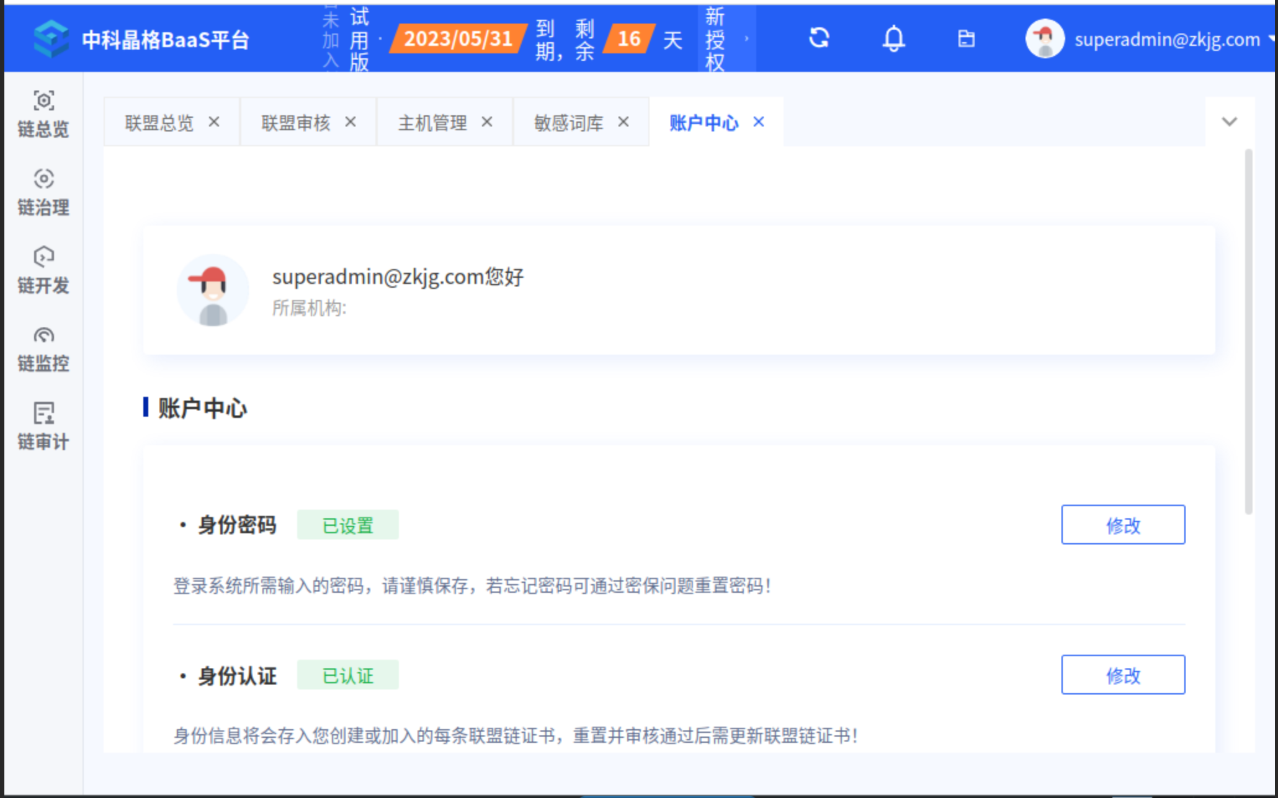Switch to the 联盟总览 tab
Image resolution: width=1278 pixels, height=798 pixels.
(x=159, y=123)
